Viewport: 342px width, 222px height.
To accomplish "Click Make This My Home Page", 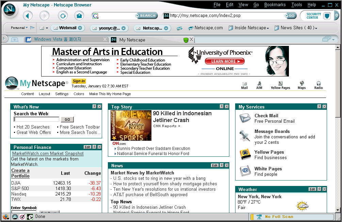I will [110, 94].
